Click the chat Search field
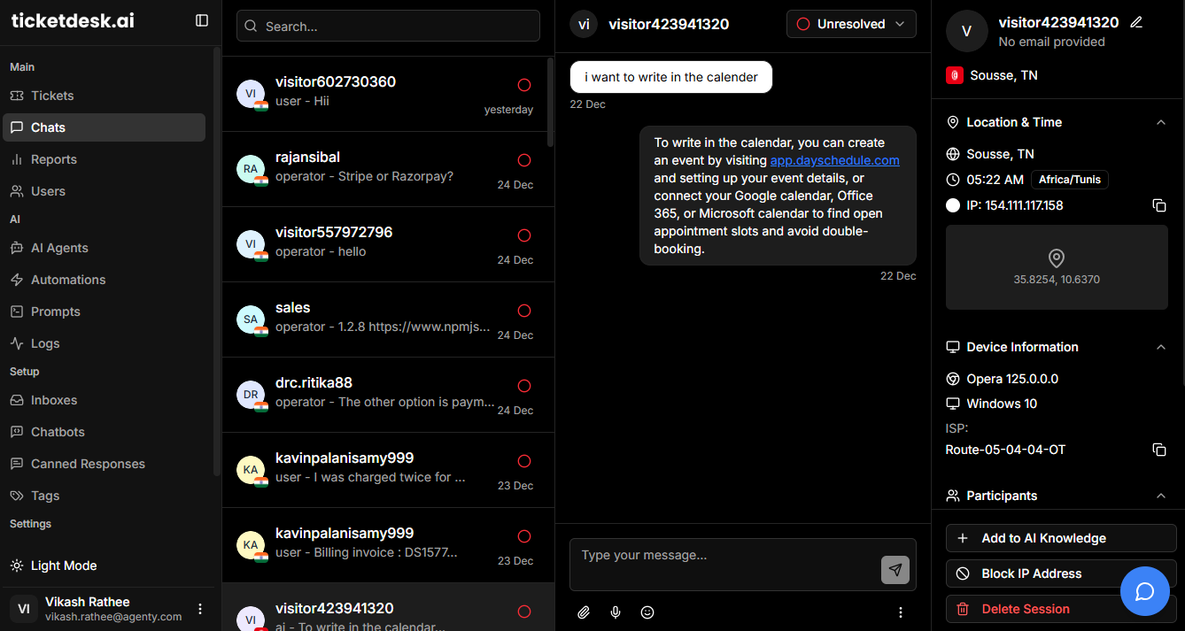This screenshot has width=1185, height=631. (x=388, y=27)
